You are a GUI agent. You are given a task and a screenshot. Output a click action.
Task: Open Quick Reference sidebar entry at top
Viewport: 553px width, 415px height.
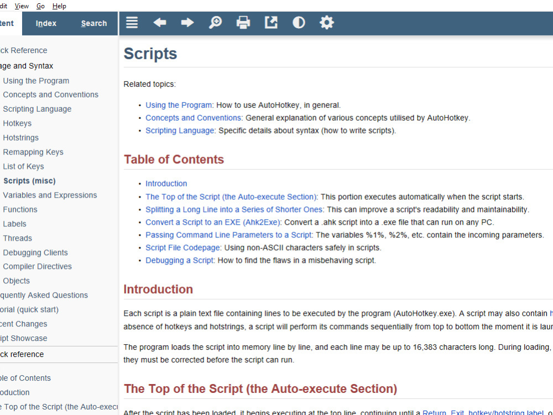[x=23, y=50]
